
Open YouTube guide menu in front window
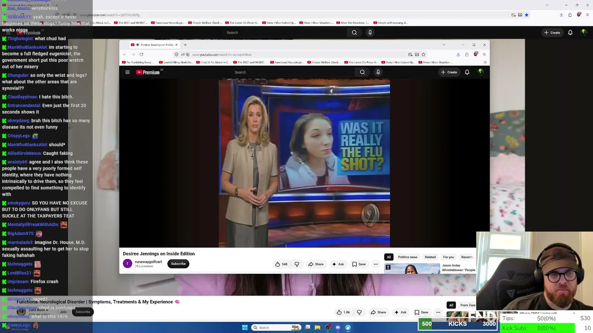tap(127, 72)
